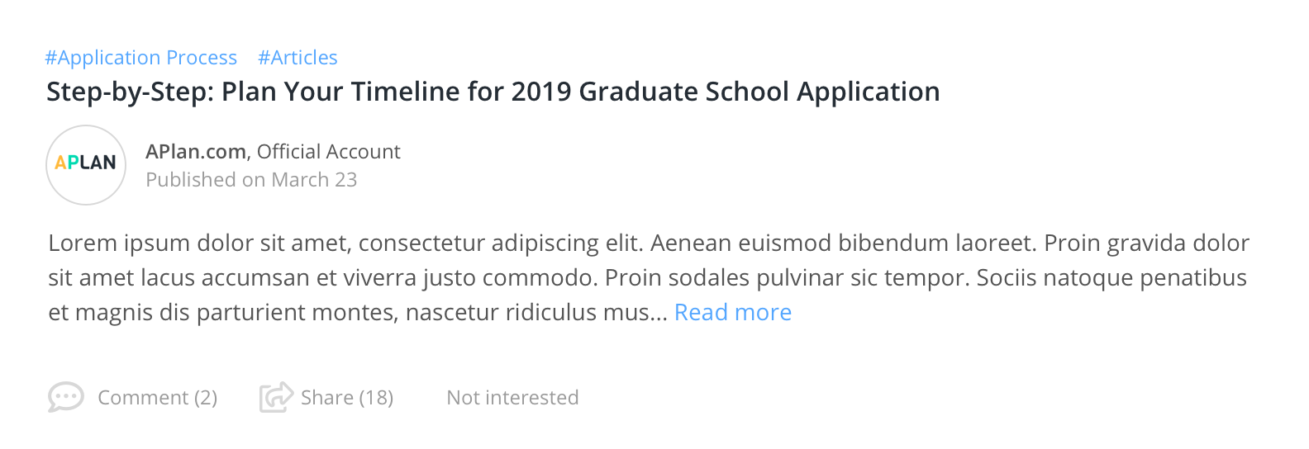
Task: Click the excerpt line starting Lorem ipsum
Action: coord(649,243)
